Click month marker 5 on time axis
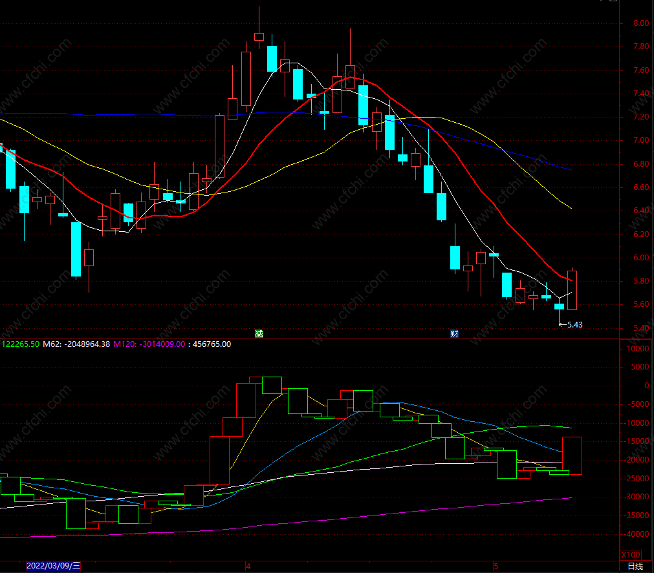Viewport: 654px width, 573px height. click(496, 567)
